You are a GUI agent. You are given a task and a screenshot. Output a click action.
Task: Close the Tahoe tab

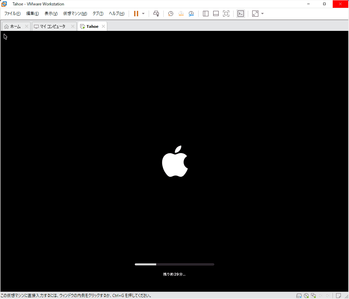(103, 26)
